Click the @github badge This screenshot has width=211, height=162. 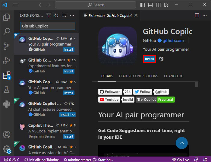161,92
